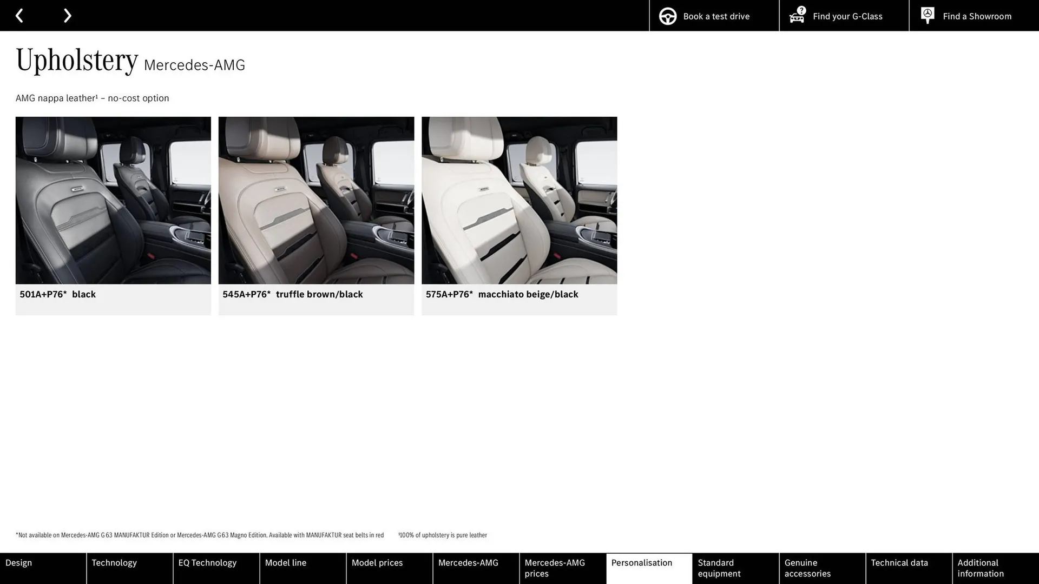Select the 501A+P76 black upholstery image
The image size is (1039, 584).
pyautogui.click(x=113, y=200)
